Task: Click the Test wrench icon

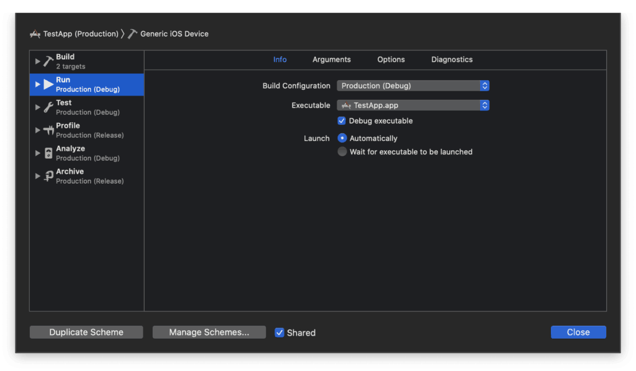Action: (48, 107)
